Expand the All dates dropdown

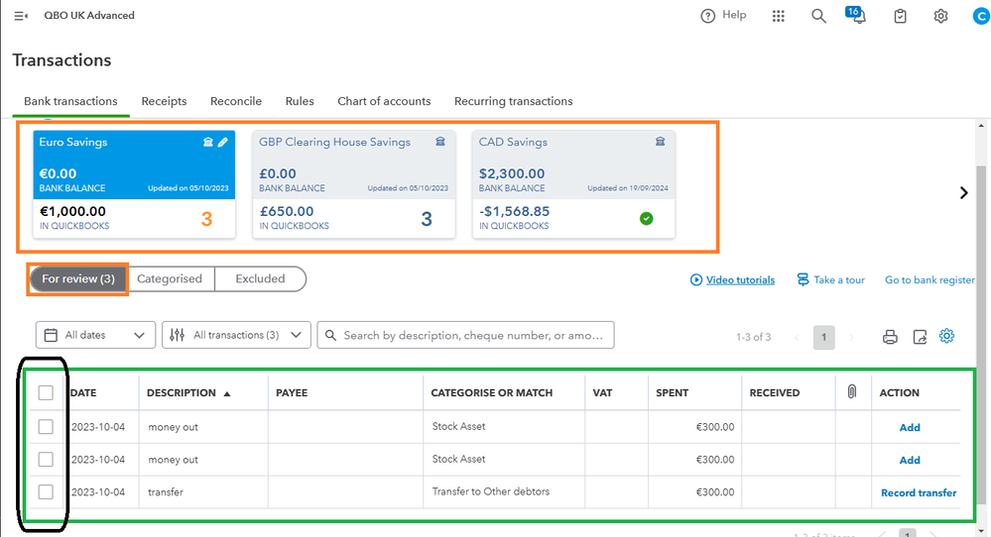click(95, 335)
